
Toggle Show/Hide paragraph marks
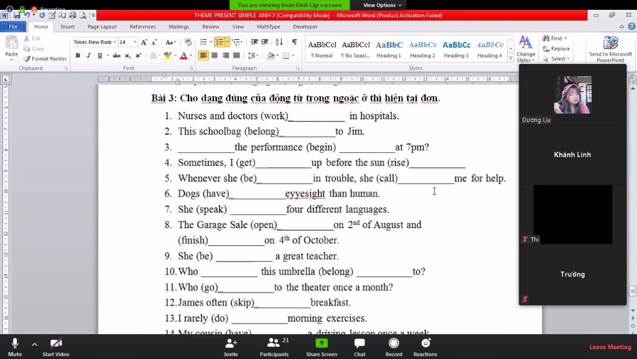(x=294, y=42)
